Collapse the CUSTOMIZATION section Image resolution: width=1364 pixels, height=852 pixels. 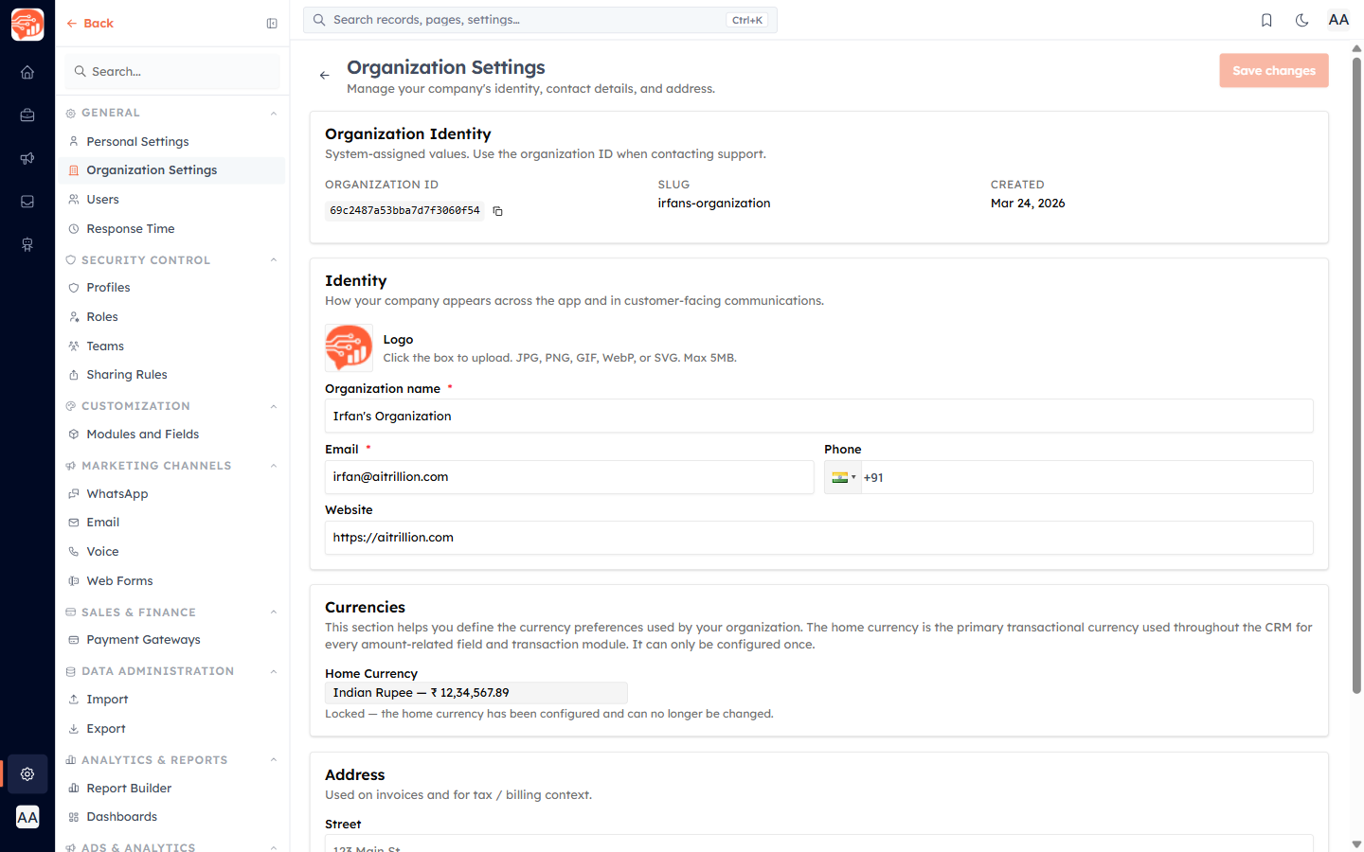click(274, 407)
